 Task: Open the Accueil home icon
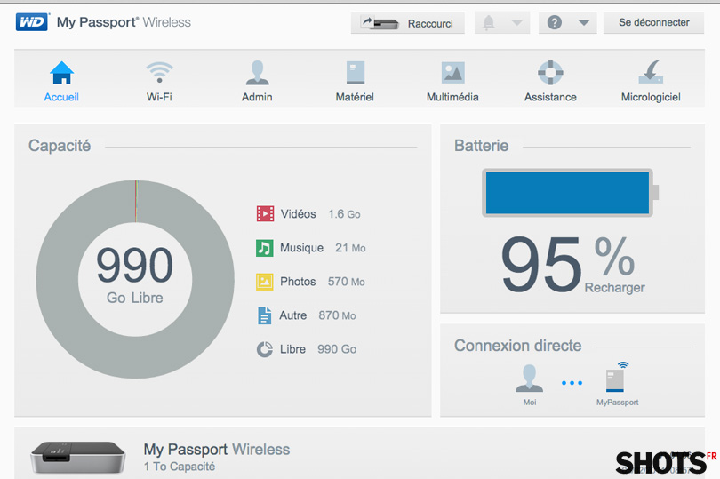point(61,73)
